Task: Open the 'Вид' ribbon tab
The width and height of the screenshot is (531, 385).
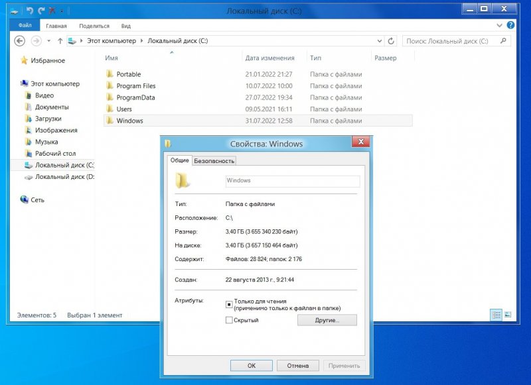Action: click(x=125, y=26)
